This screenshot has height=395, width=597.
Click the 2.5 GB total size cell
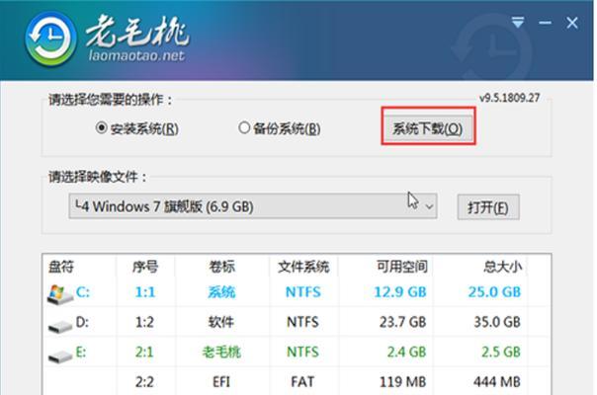(501, 352)
